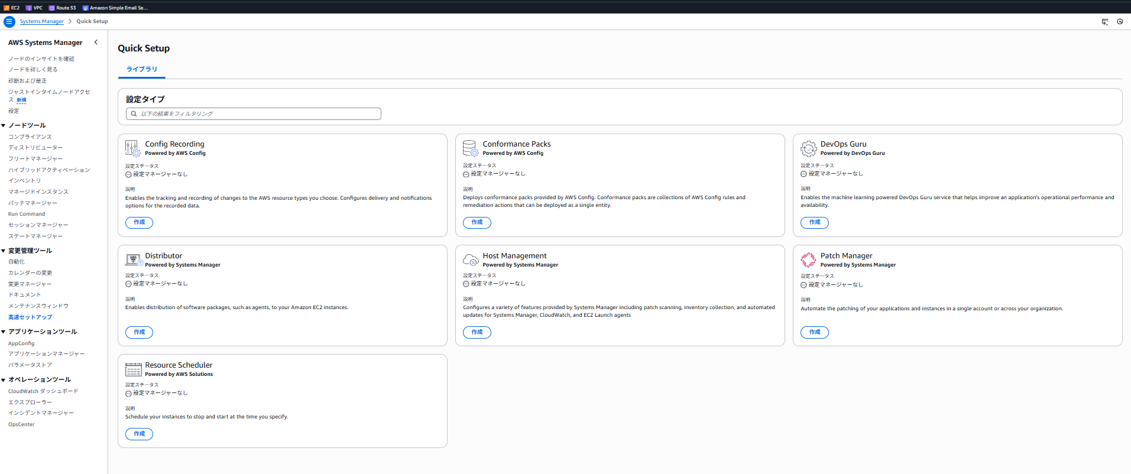1131x474 pixels.
Task: Collapse the AWS Systems Manager sidebar
Action: tap(96, 43)
